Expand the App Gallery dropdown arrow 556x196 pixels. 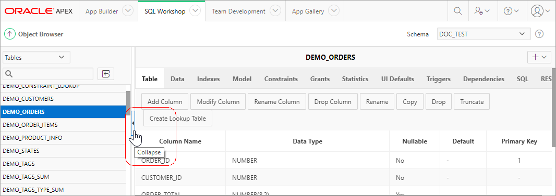pos(333,11)
